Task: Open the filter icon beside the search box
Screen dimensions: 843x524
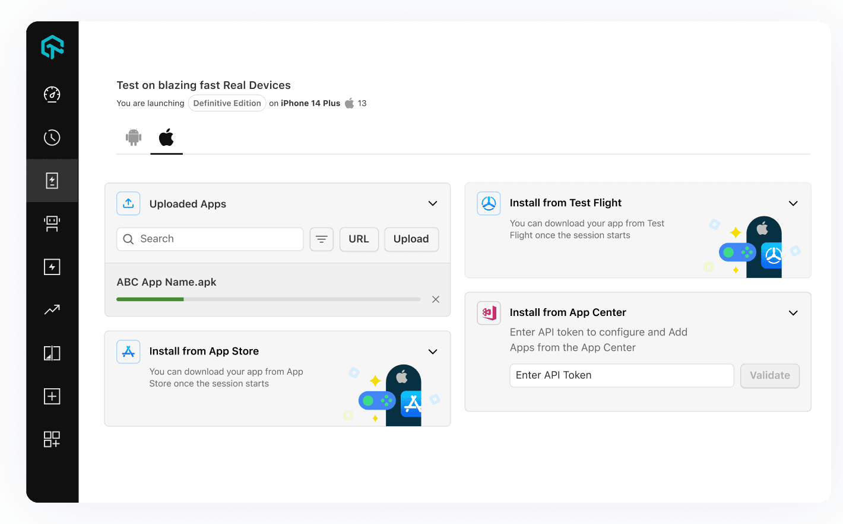Action: tap(321, 239)
